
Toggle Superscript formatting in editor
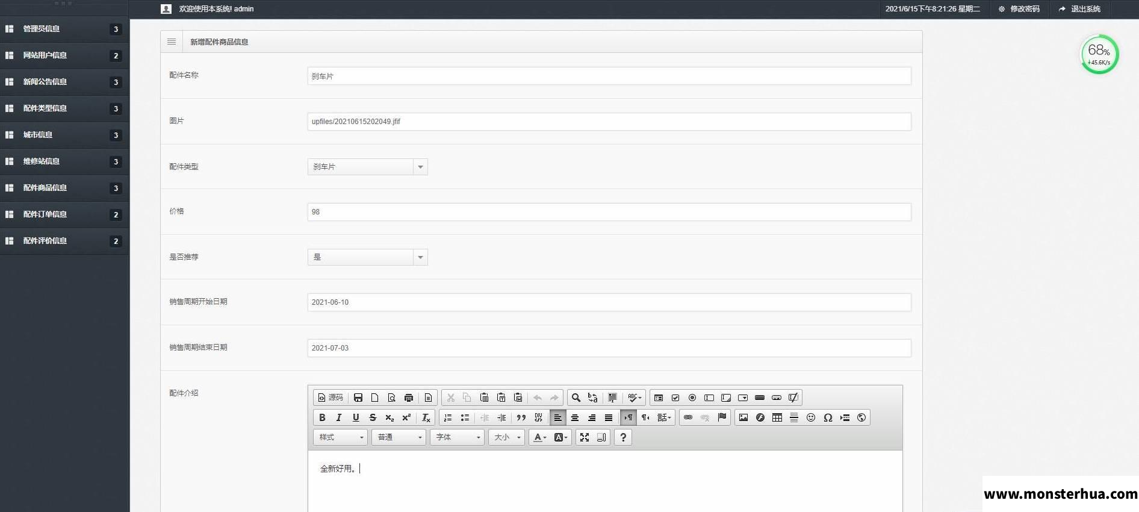coord(406,417)
